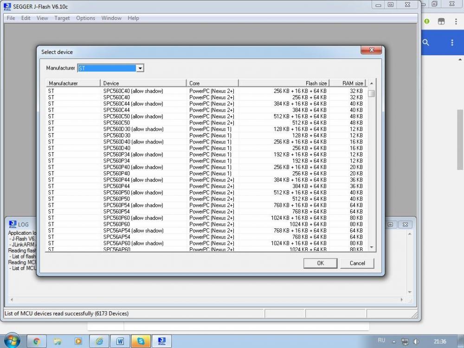Select the SPC560C40 (allow shadow) device row
Viewport: 464px width, 348px height.
(x=206, y=91)
